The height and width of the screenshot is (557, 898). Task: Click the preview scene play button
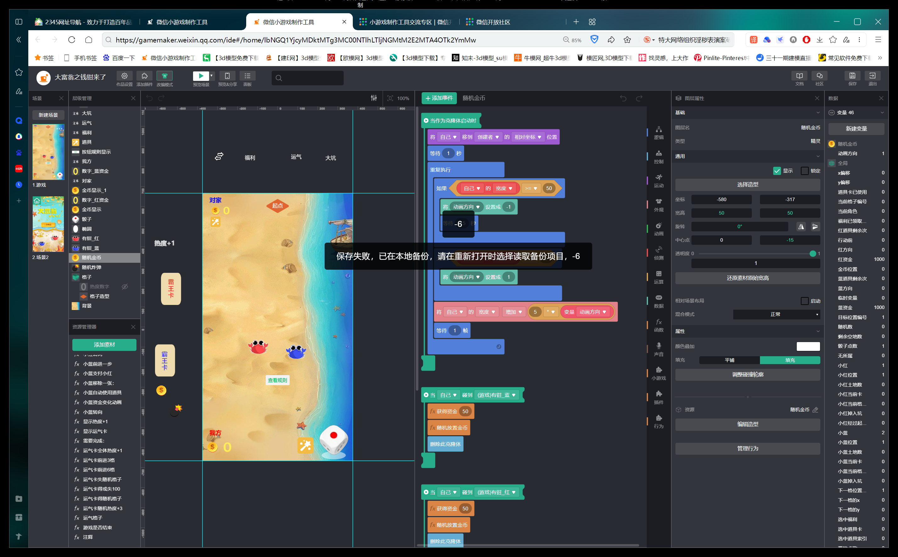[201, 76]
